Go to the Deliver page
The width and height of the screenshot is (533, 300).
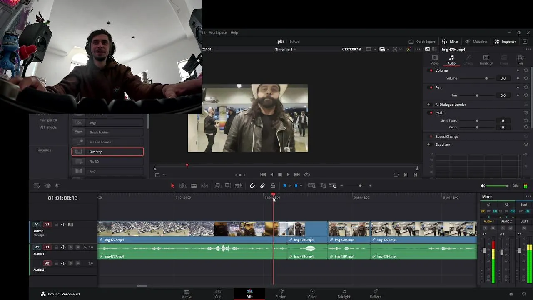pos(375,294)
